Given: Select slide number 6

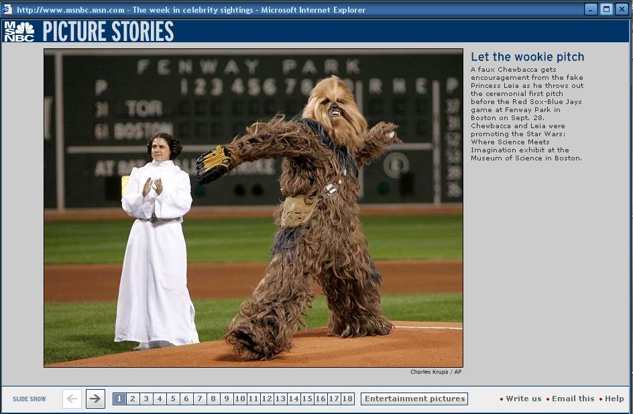Looking at the screenshot, I should coord(186,399).
